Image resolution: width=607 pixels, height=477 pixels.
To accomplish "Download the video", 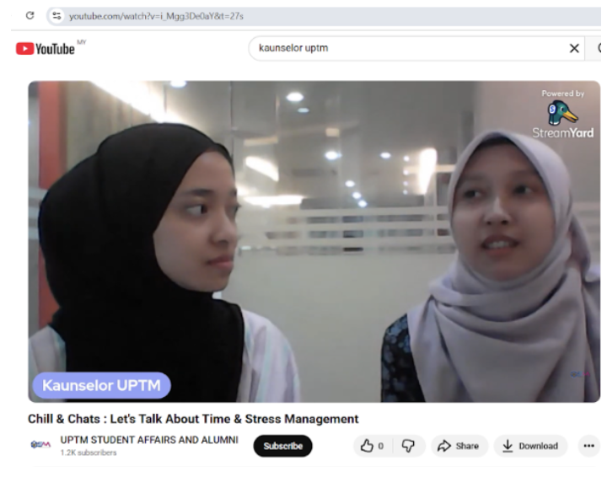I will coord(530,446).
